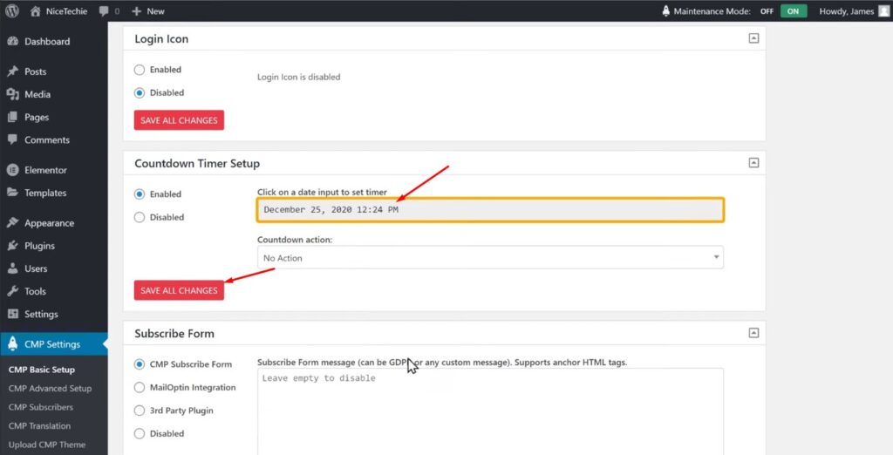Collapse the Login Icon panel
Image resolution: width=893 pixels, height=455 pixels.
point(753,38)
